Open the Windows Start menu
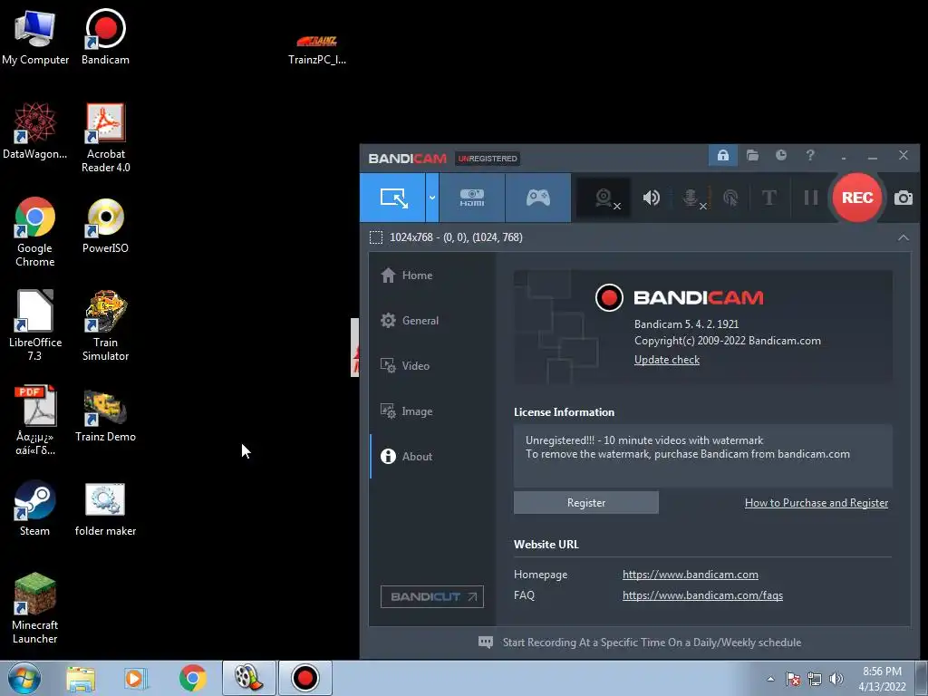Viewport: 928px width, 696px height. pyautogui.click(x=24, y=678)
